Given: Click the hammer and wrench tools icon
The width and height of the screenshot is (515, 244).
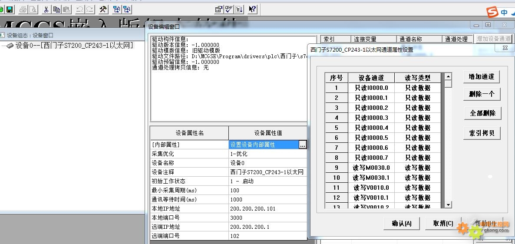Looking at the screenshot, I should click(x=103, y=9).
